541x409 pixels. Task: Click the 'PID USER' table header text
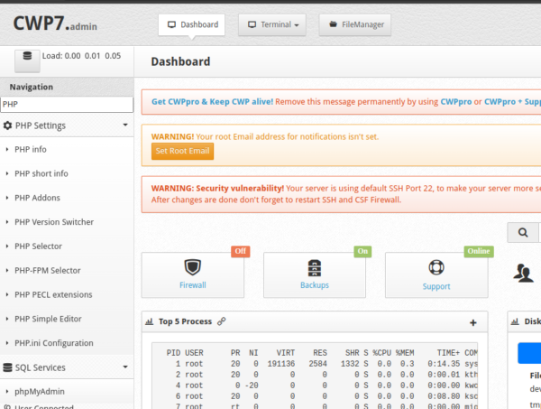click(185, 353)
